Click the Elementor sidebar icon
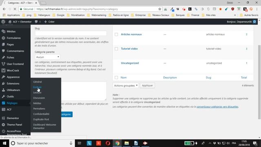 click(x=3, y=118)
